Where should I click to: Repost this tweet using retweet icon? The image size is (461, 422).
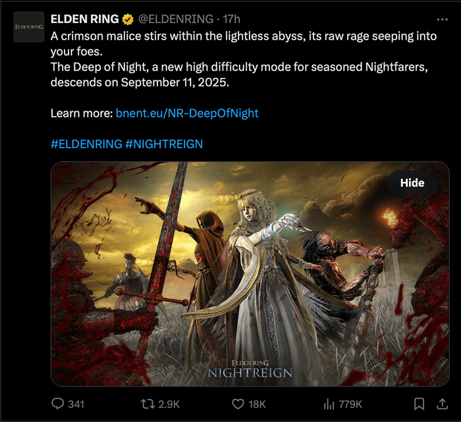pyautogui.click(x=148, y=404)
